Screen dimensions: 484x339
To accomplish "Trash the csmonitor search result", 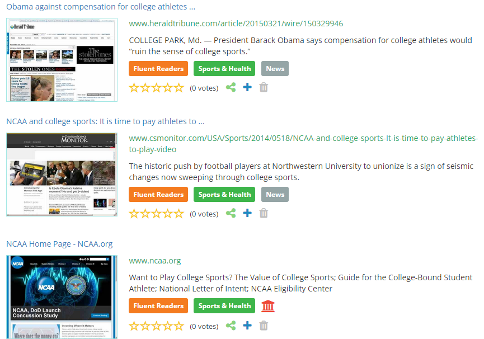I will [264, 213].
